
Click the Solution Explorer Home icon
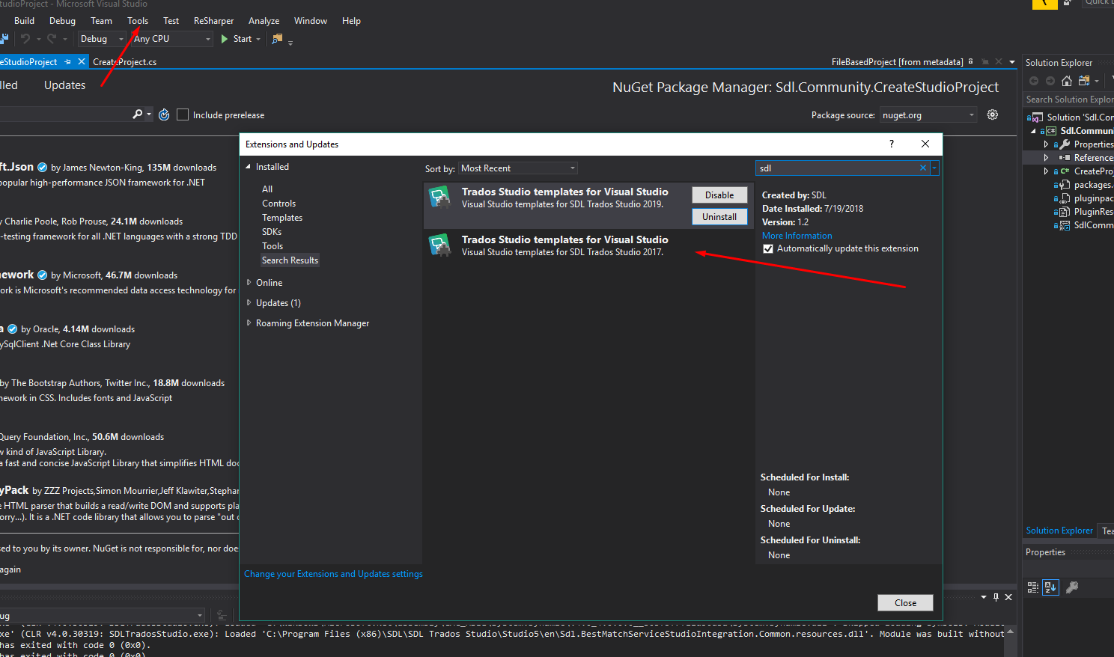(1067, 81)
